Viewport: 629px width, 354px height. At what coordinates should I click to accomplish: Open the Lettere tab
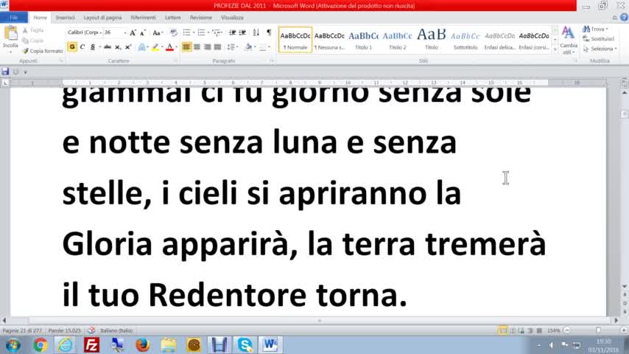point(172,18)
